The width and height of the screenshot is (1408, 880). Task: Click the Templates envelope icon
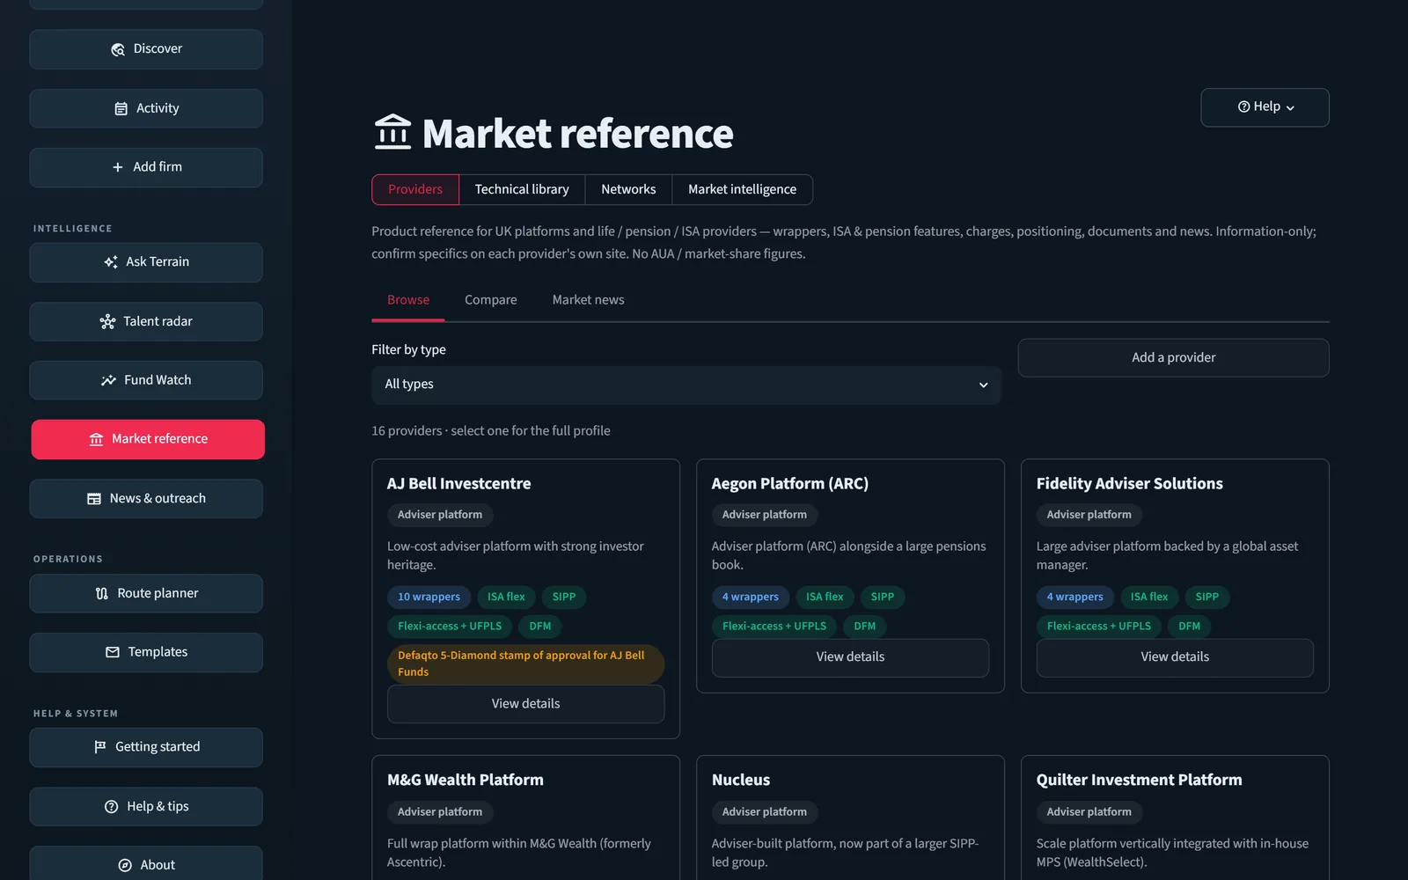pyautogui.click(x=113, y=652)
